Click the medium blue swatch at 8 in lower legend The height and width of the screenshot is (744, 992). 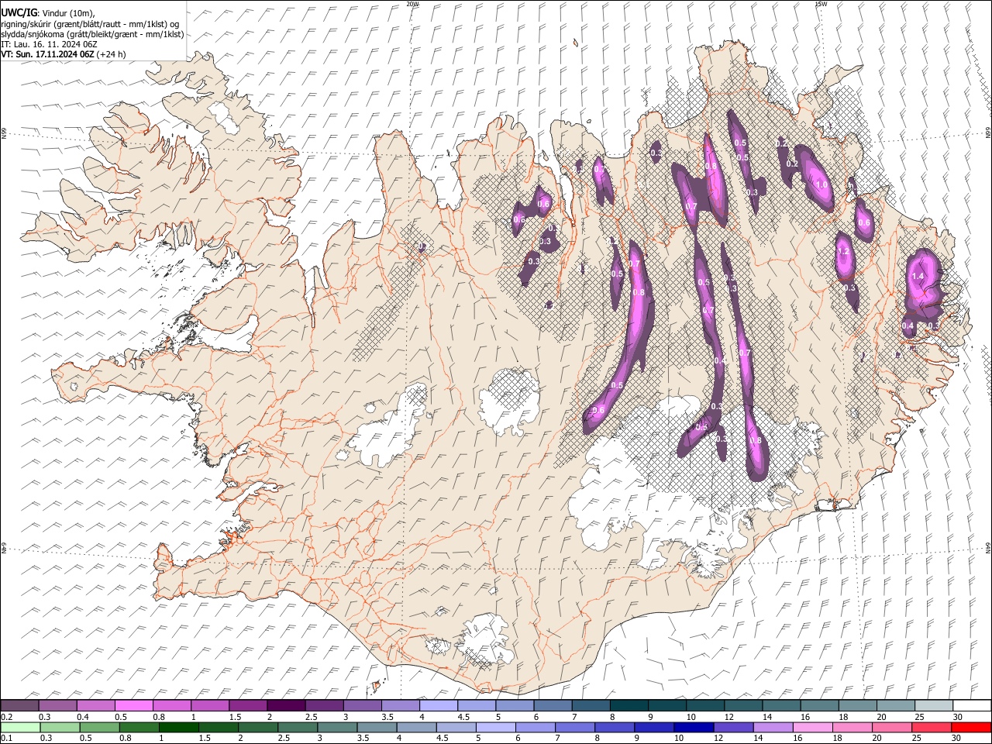click(615, 728)
